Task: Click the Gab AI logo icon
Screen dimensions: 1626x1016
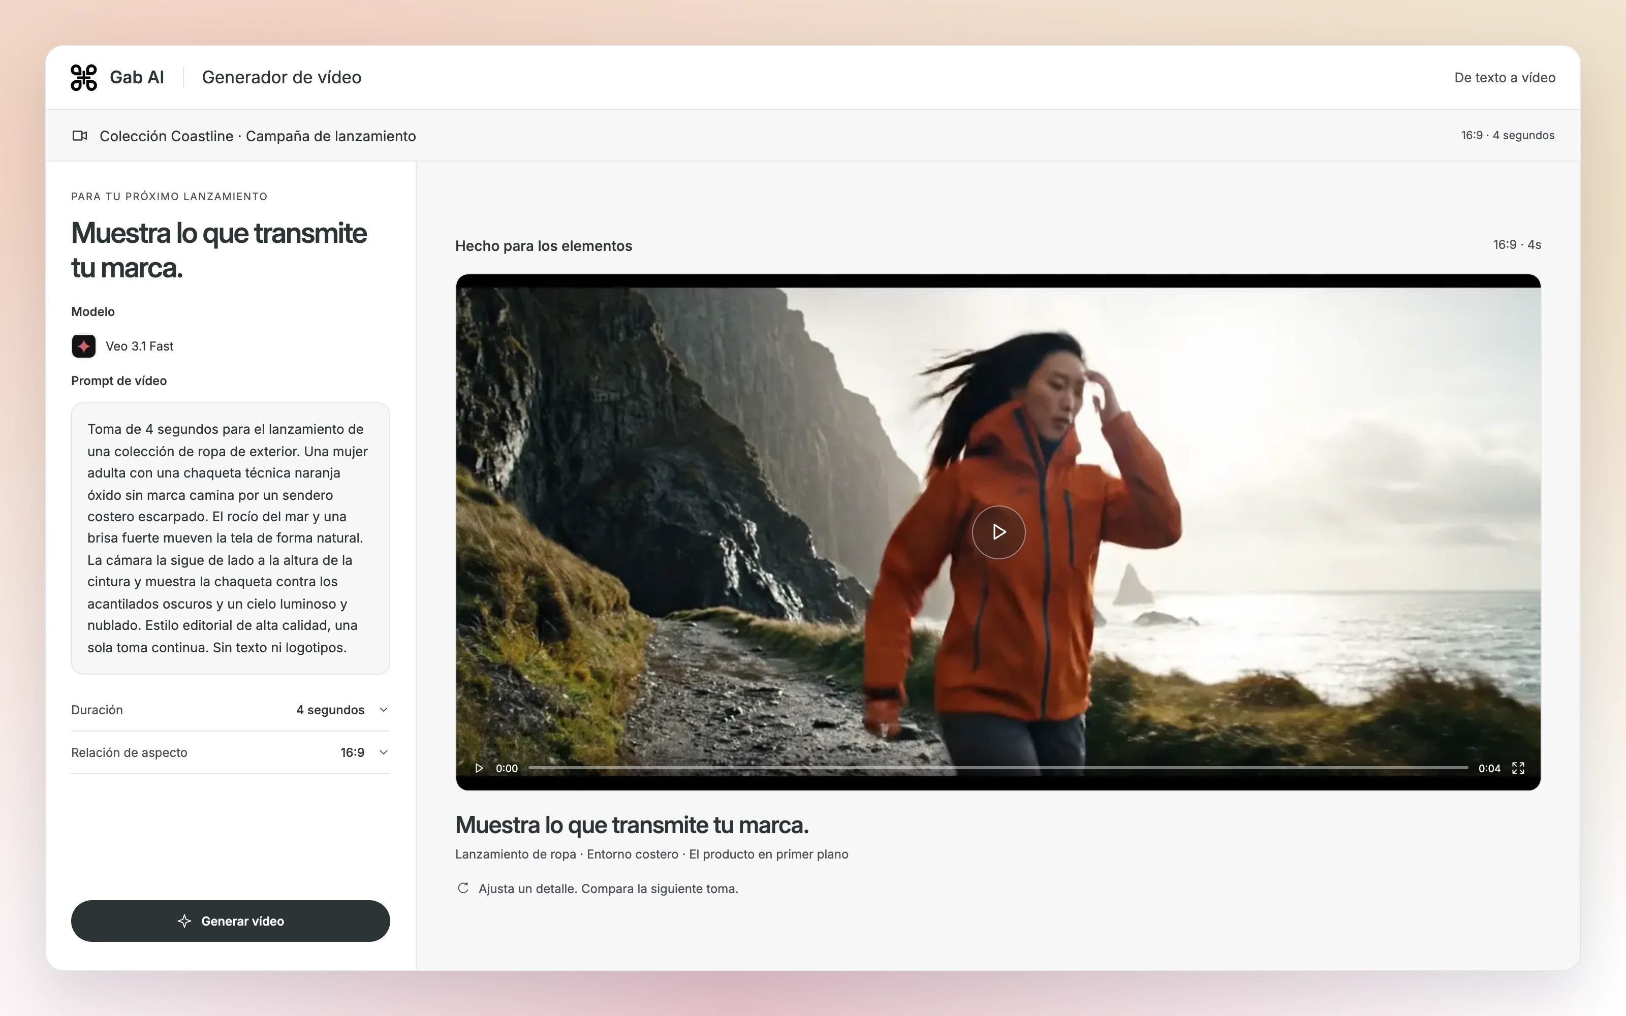Action: click(84, 77)
